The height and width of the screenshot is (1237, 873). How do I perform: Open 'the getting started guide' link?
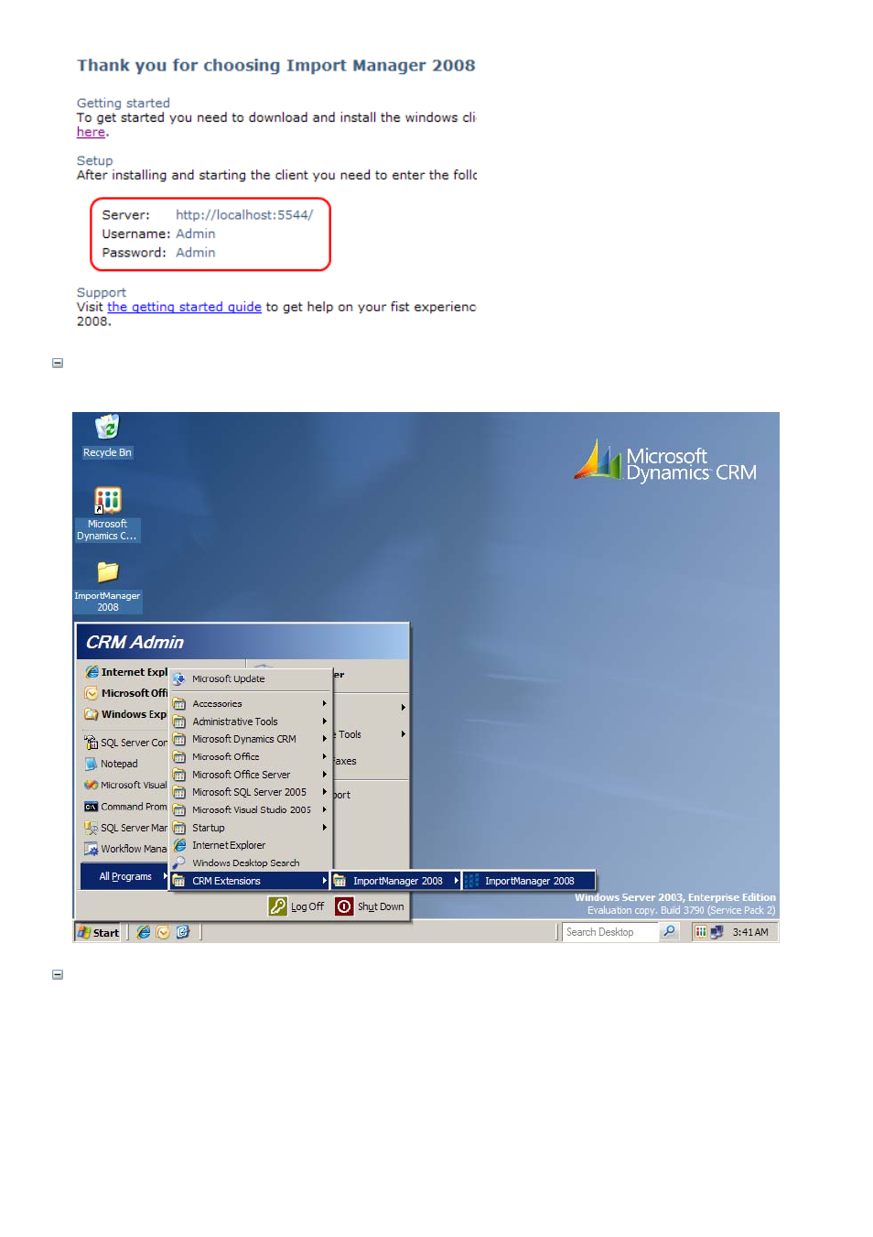184,307
